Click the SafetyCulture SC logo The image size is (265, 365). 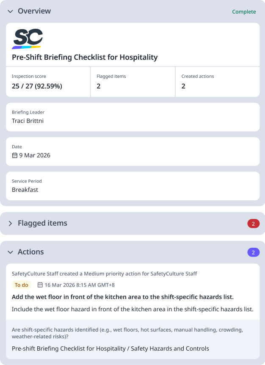pos(28,39)
